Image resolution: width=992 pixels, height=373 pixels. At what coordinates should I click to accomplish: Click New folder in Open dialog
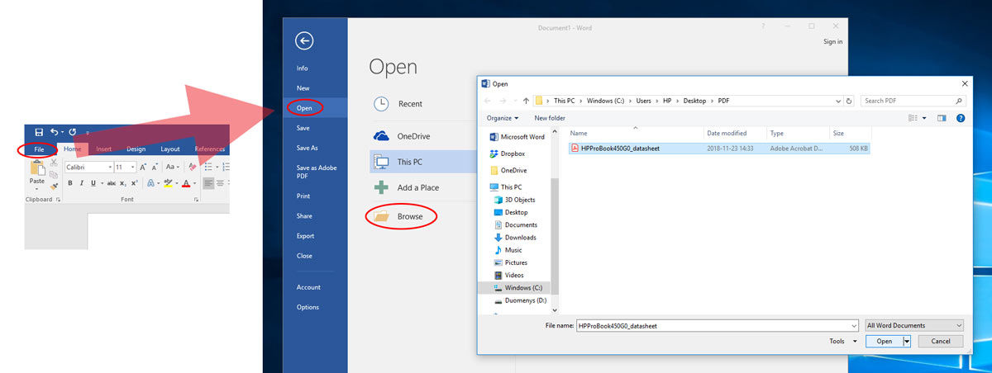point(550,118)
